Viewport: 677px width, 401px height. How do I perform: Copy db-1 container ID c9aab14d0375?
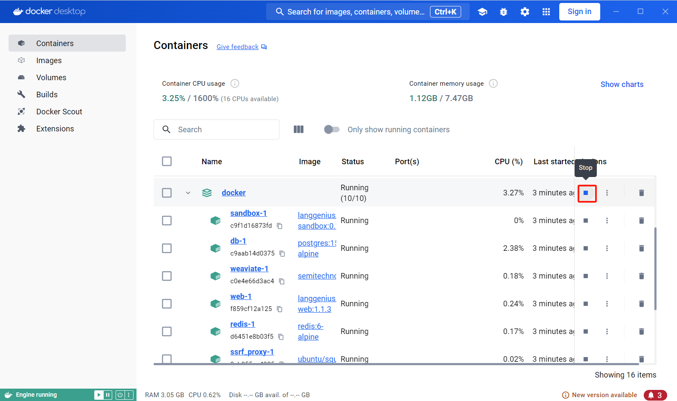pos(282,253)
